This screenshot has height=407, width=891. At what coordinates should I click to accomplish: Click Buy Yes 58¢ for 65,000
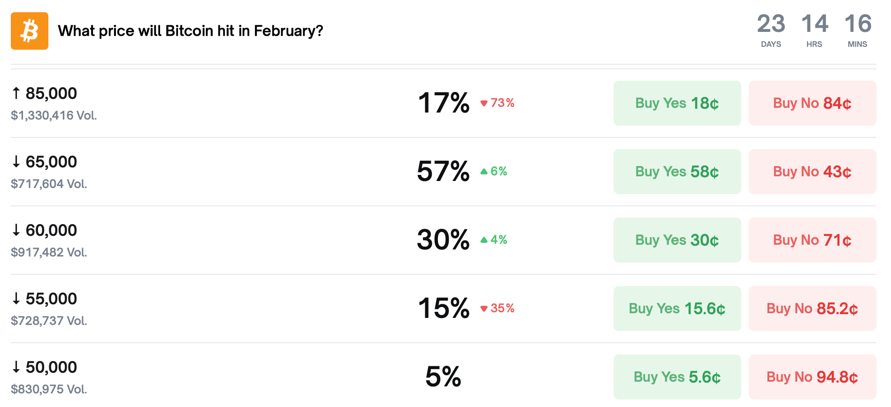coord(677,172)
